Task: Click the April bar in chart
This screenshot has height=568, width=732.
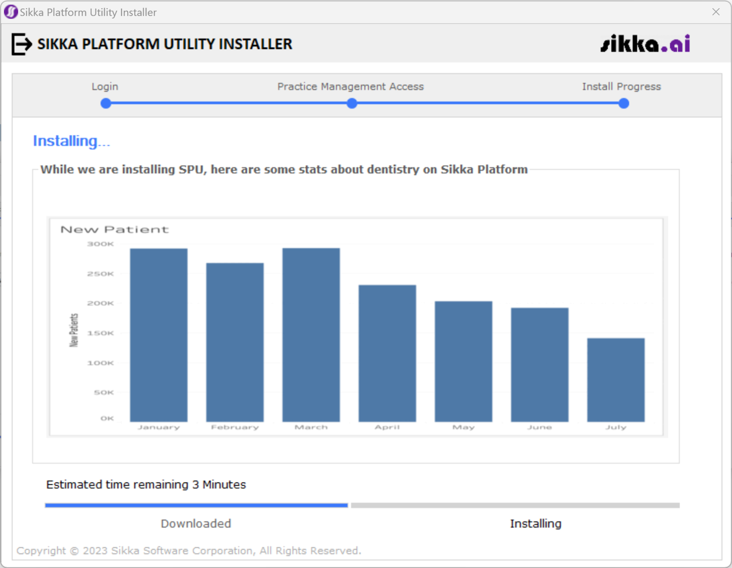Action: (387, 353)
